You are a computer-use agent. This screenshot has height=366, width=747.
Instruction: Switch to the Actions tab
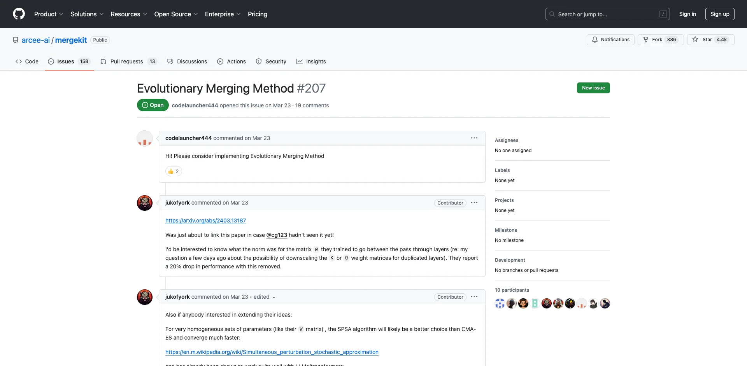(x=231, y=61)
